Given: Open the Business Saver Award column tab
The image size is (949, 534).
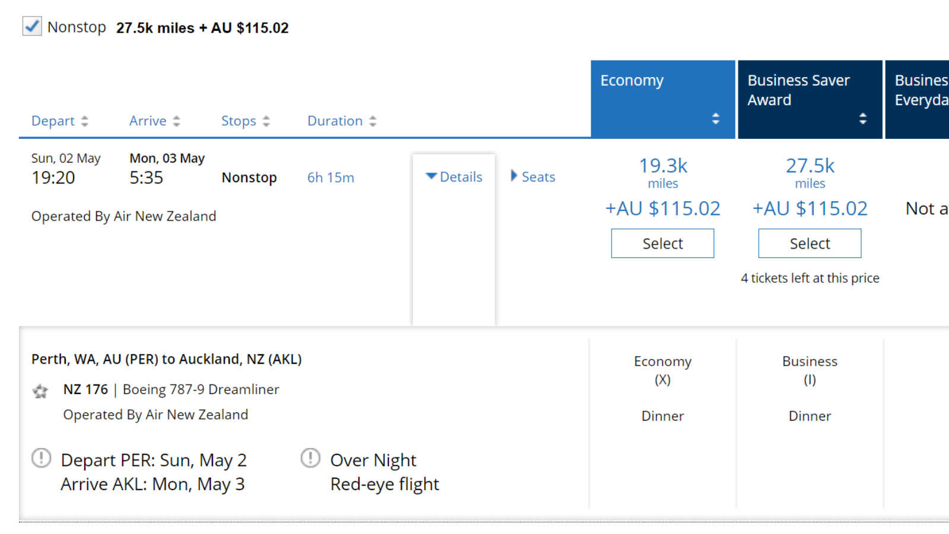Looking at the screenshot, I should tap(810, 100).
